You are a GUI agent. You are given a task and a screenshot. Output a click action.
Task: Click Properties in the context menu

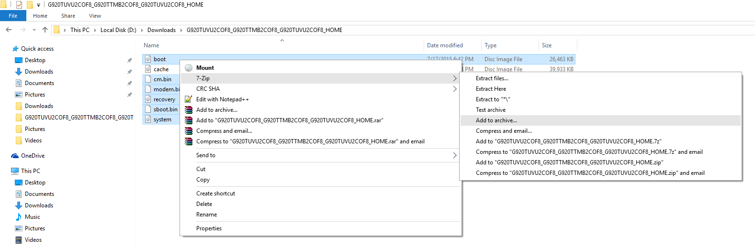(209, 228)
